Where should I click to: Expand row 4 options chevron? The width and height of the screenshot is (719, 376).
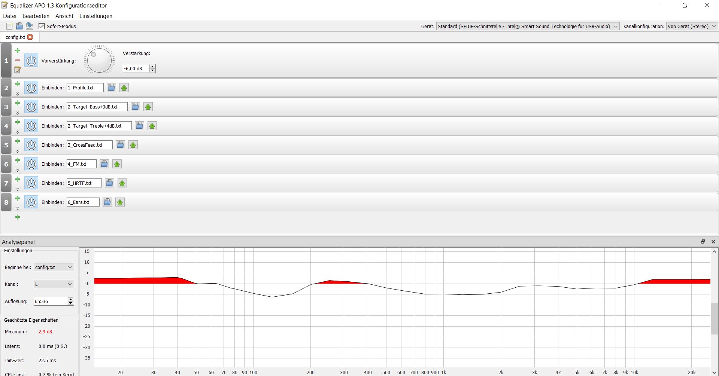(x=18, y=132)
